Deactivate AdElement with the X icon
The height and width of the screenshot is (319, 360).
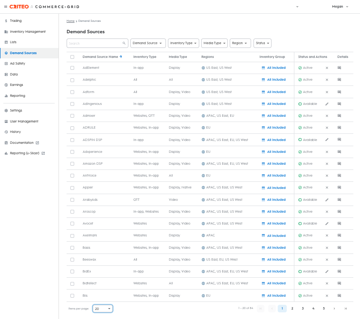pyautogui.click(x=327, y=68)
